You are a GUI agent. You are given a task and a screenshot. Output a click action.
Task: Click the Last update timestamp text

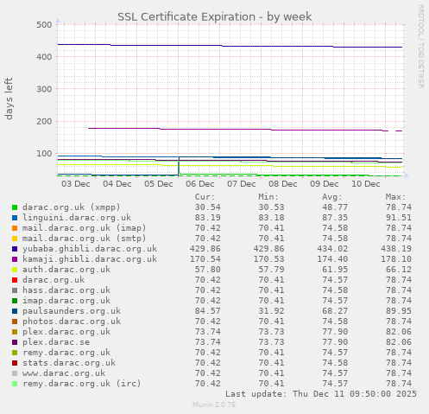(x=321, y=394)
